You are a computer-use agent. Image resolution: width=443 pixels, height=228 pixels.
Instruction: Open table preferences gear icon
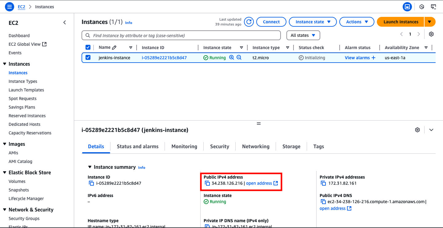tap(431, 34)
